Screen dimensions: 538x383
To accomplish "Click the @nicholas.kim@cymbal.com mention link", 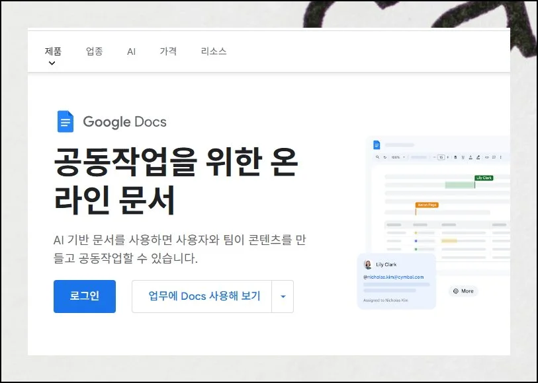I will (393, 277).
